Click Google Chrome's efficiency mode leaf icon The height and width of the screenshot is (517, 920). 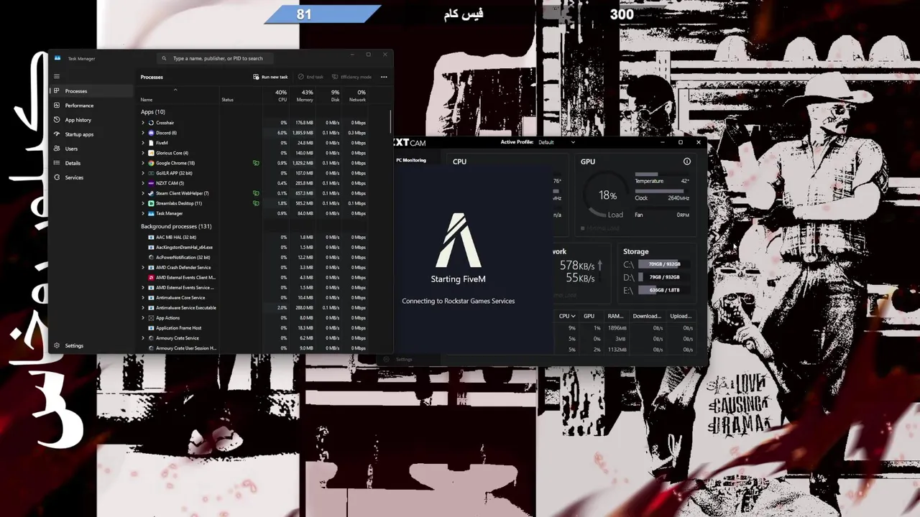[256, 163]
